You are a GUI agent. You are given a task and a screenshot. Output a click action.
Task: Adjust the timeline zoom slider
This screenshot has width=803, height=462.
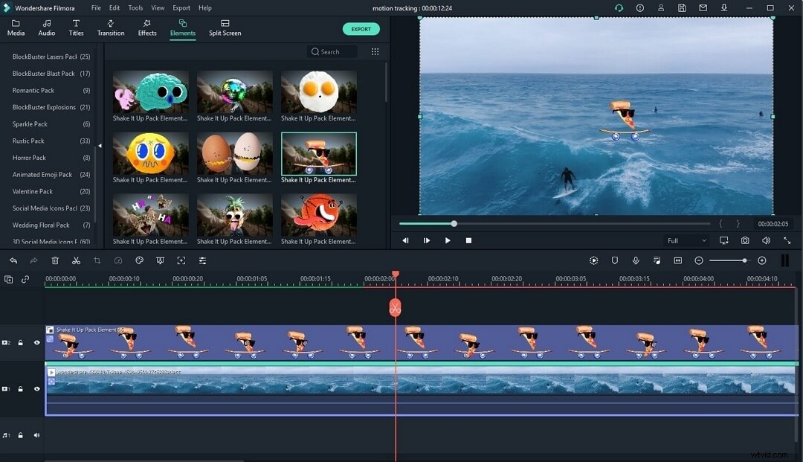pyautogui.click(x=727, y=260)
